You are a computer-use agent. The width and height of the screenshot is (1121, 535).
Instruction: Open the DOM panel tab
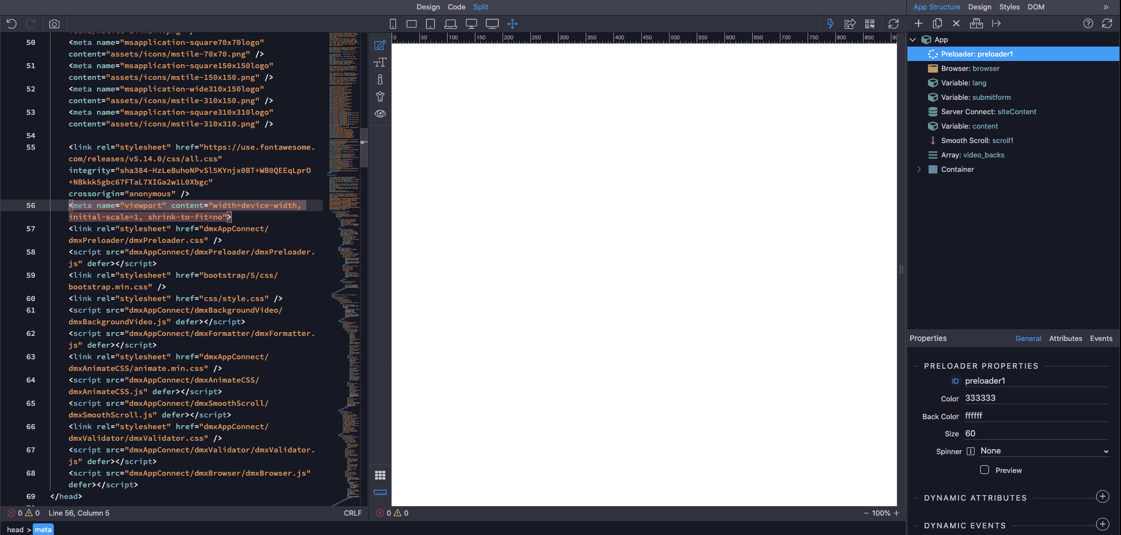tap(1036, 7)
